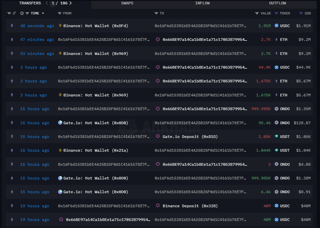This screenshot has width=320, height=228.
Task: Click Ethereum chain icon on the first row
Action: pos(12,26)
